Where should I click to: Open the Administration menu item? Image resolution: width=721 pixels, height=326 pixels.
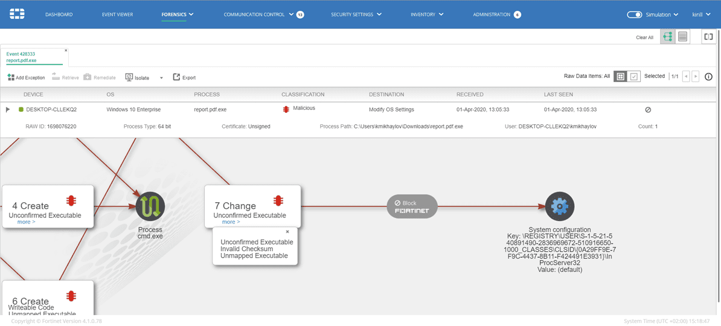click(x=492, y=14)
